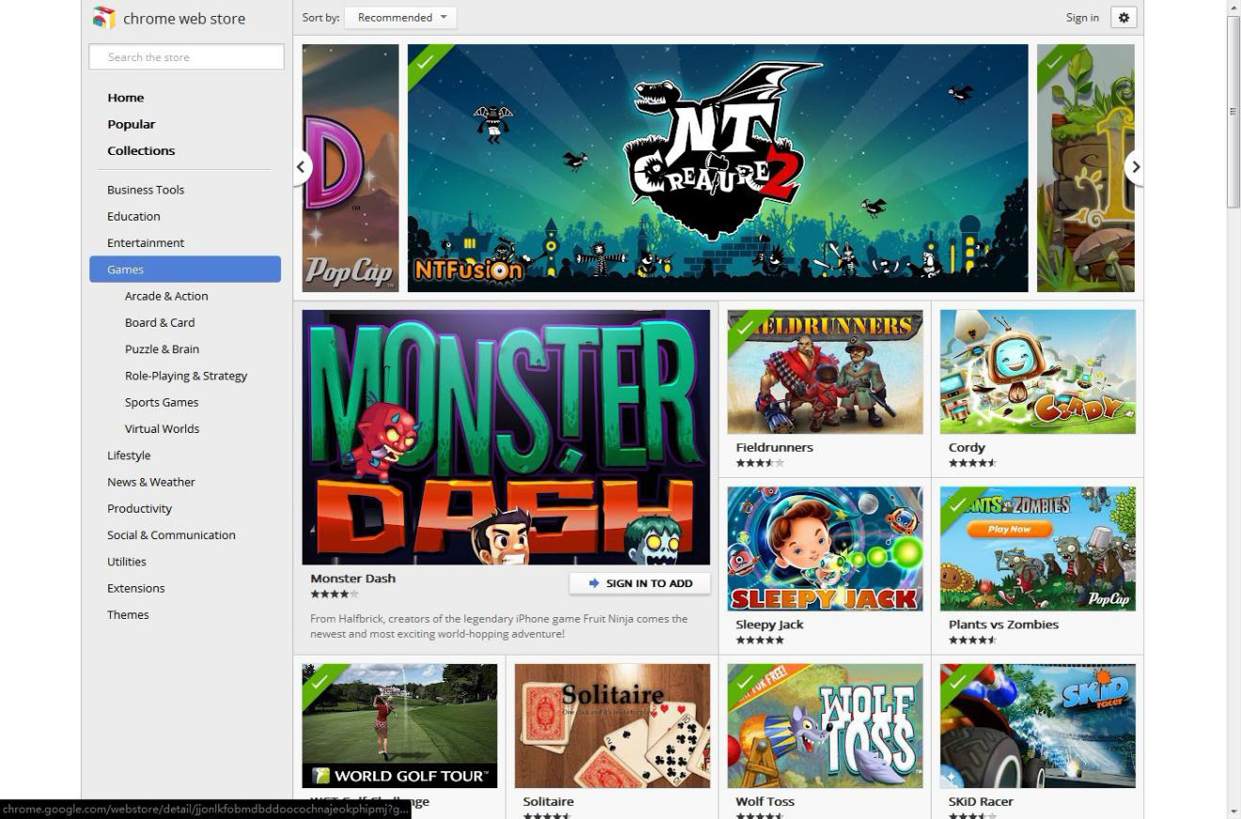
Task: Open the Popular section
Action: (131, 124)
